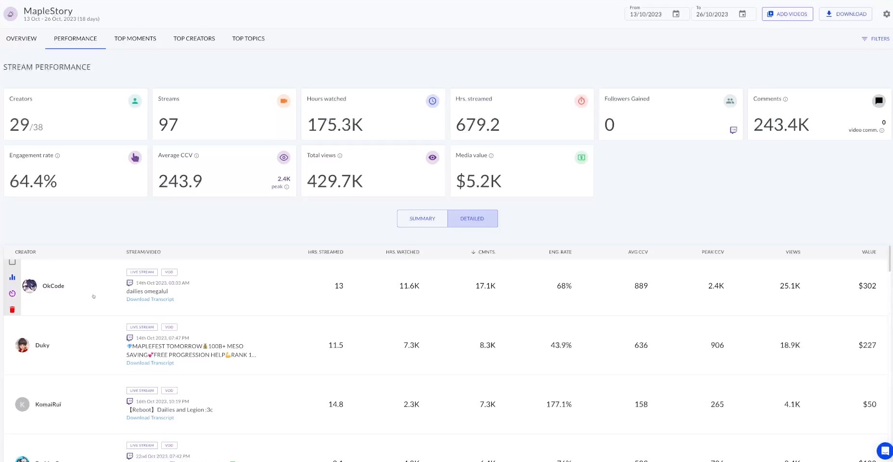Image resolution: width=893 pixels, height=462 pixels.
Task: Sort table by PEAK CCV column
Action: [713, 252]
